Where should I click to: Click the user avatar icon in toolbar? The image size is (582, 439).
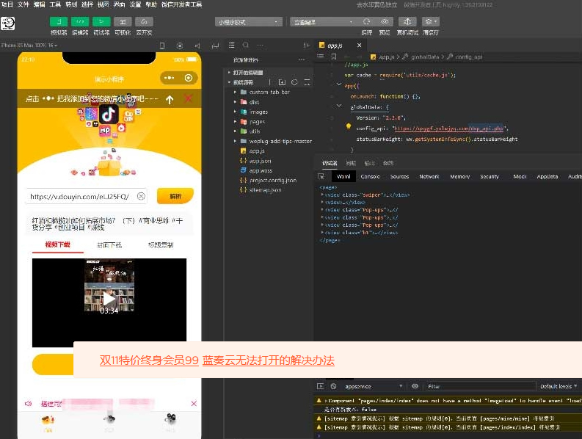(x=8, y=23)
